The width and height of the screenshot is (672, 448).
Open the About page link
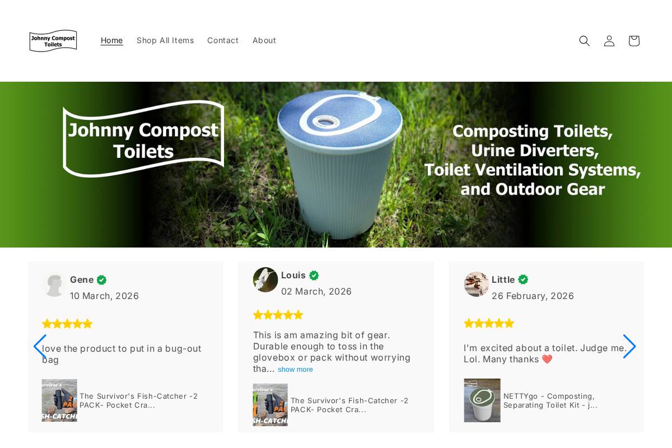coord(264,40)
